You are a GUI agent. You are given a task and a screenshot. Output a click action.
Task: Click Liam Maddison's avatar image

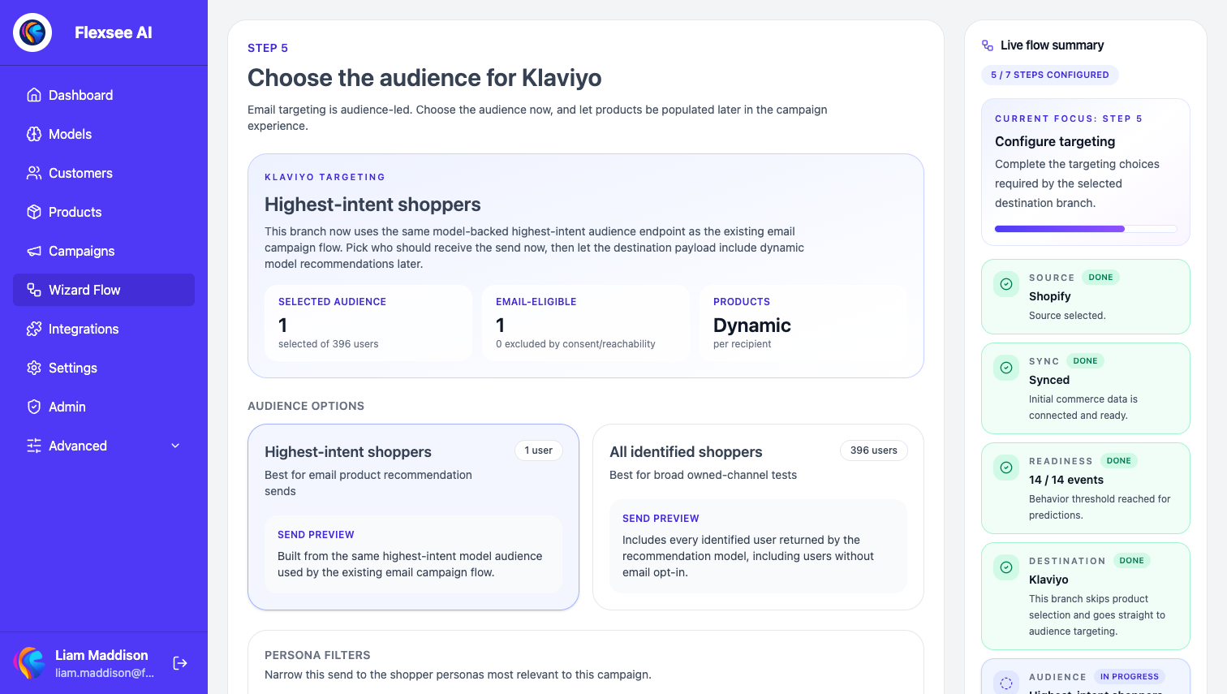[x=29, y=663]
